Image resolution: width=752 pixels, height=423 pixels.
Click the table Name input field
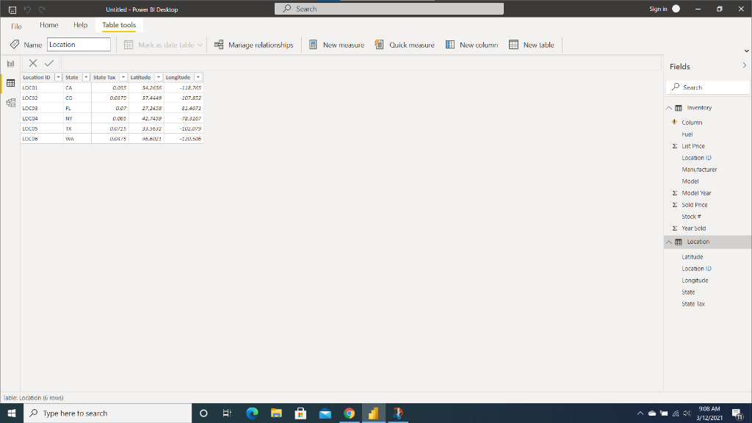pyautogui.click(x=79, y=45)
